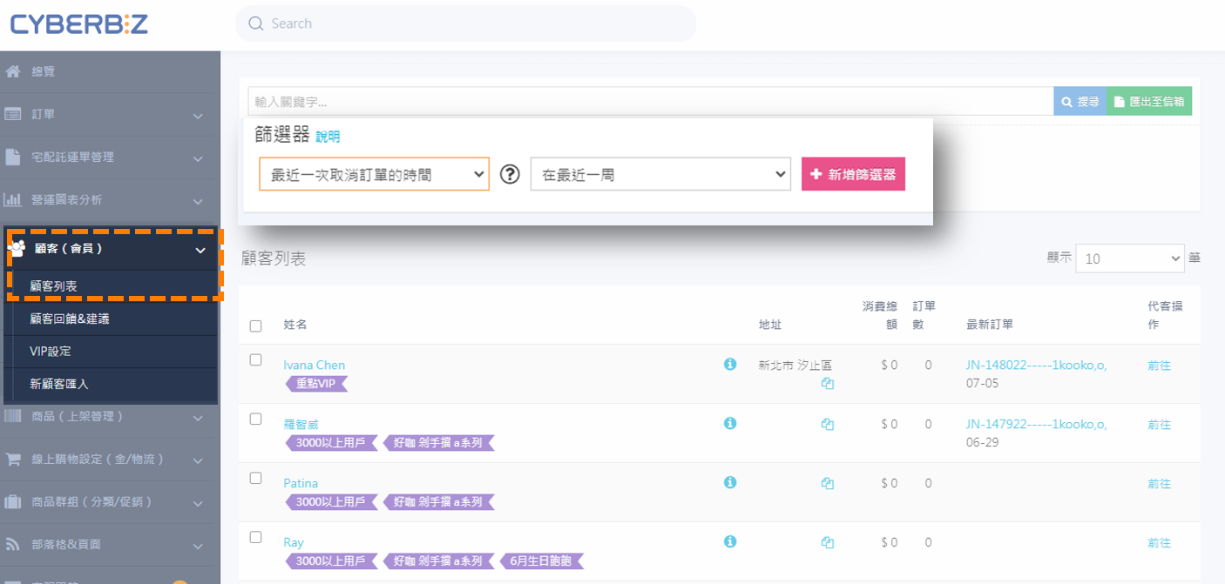Click the 新增篩選器 button
This screenshot has height=584, width=1225.
point(853,174)
